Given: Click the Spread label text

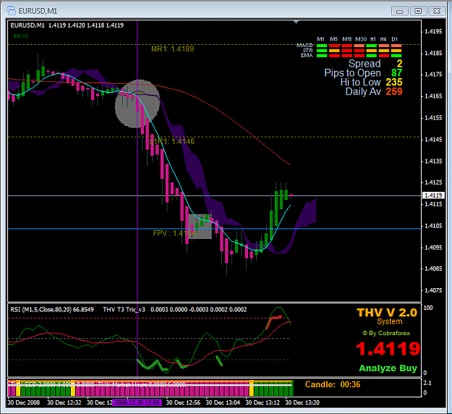Looking at the screenshot, I should 364,64.
